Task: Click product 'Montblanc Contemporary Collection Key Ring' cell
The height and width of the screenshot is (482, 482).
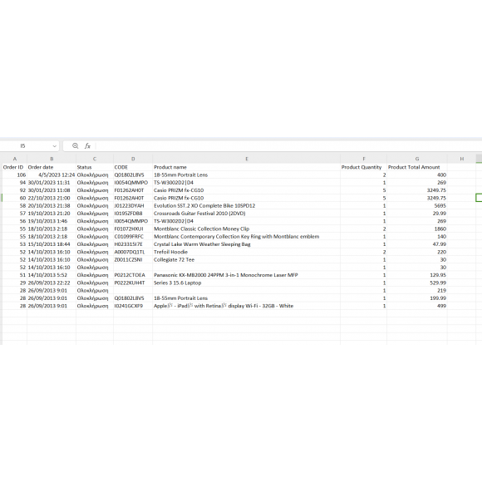Action: tap(247, 236)
